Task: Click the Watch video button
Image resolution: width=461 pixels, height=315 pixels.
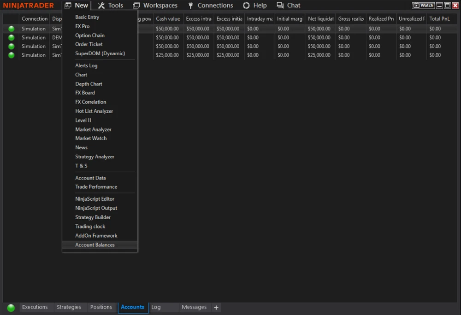Action: coord(423,5)
